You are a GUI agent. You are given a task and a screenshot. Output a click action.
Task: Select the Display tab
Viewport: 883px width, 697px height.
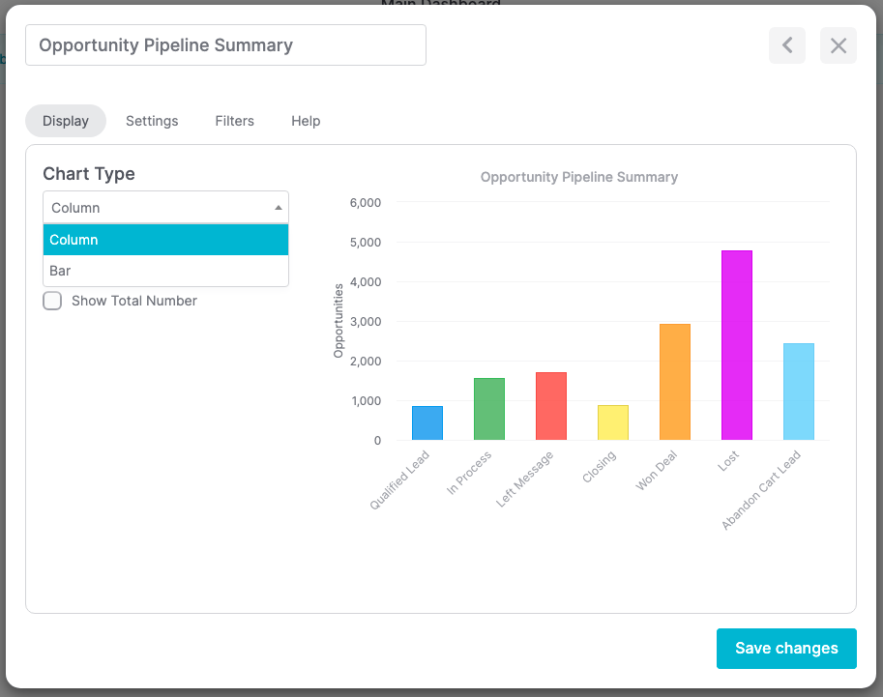pyautogui.click(x=65, y=121)
